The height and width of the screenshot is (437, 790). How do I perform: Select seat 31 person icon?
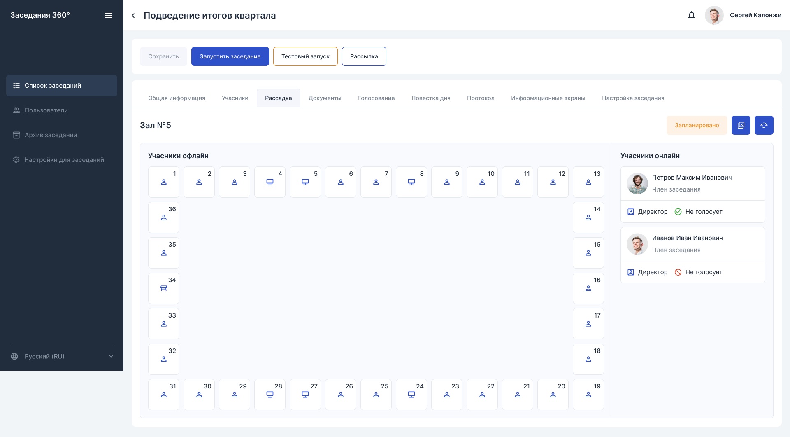164,395
